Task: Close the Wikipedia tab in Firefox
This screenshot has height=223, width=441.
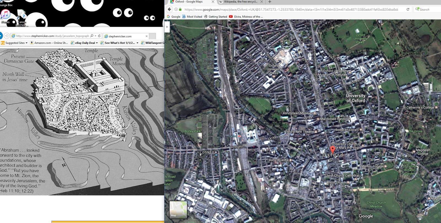Action: click(262, 2)
